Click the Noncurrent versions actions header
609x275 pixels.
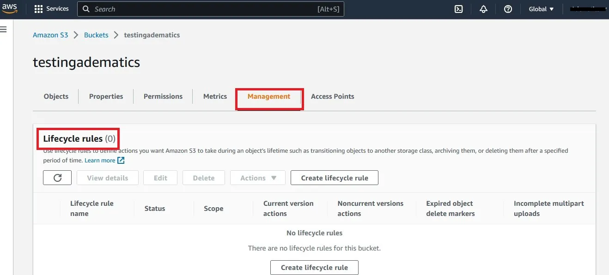pyautogui.click(x=370, y=209)
